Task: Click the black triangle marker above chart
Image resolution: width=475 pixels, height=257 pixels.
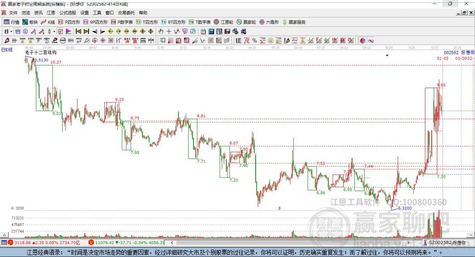Action: [387, 54]
